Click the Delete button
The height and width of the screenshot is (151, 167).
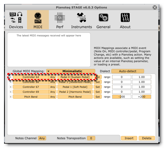point(147,138)
